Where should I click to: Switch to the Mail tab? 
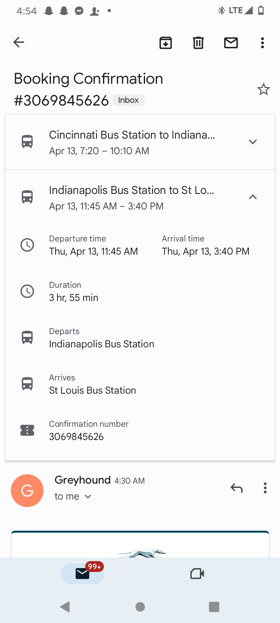pos(82,574)
